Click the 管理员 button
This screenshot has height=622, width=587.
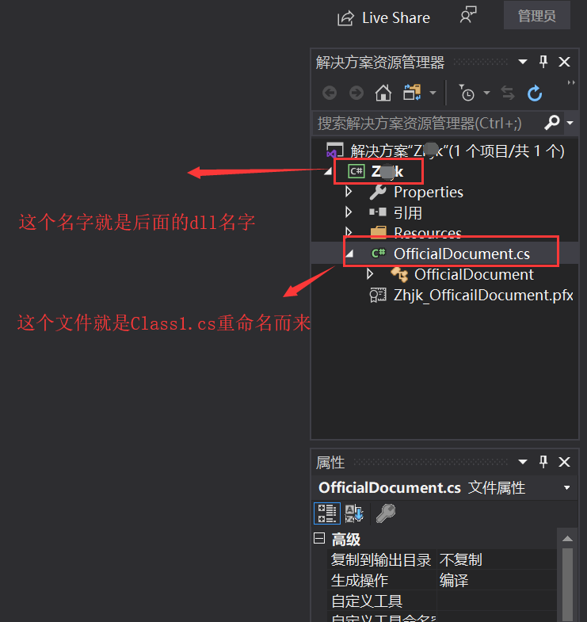[536, 16]
